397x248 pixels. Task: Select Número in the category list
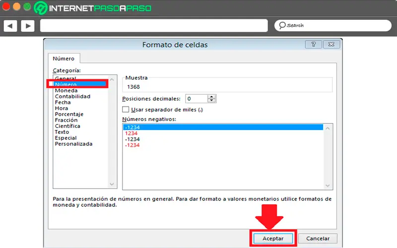pyautogui.click(x=80, y=84)
